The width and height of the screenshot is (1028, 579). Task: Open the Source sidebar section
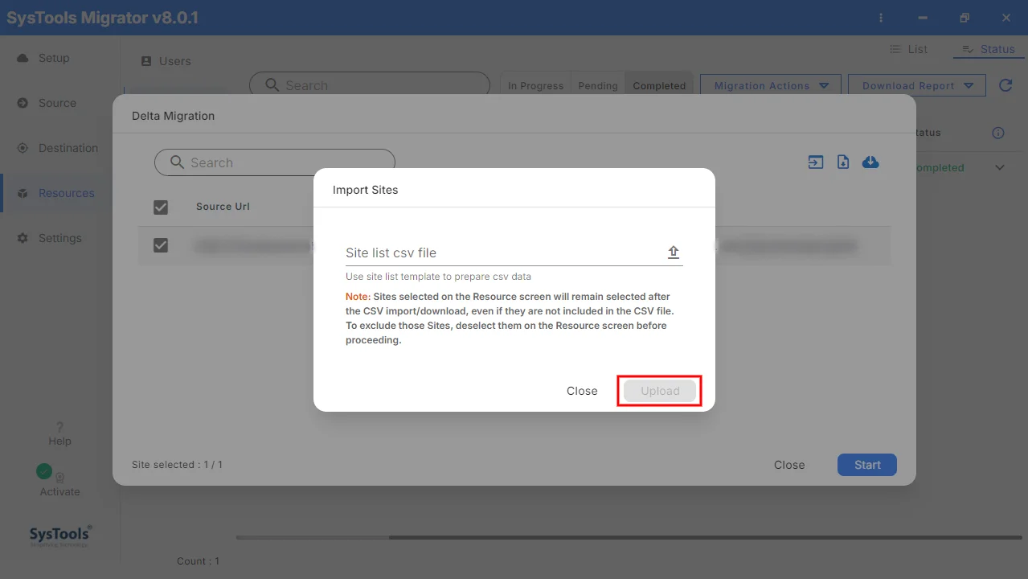[x=56, y=103]
